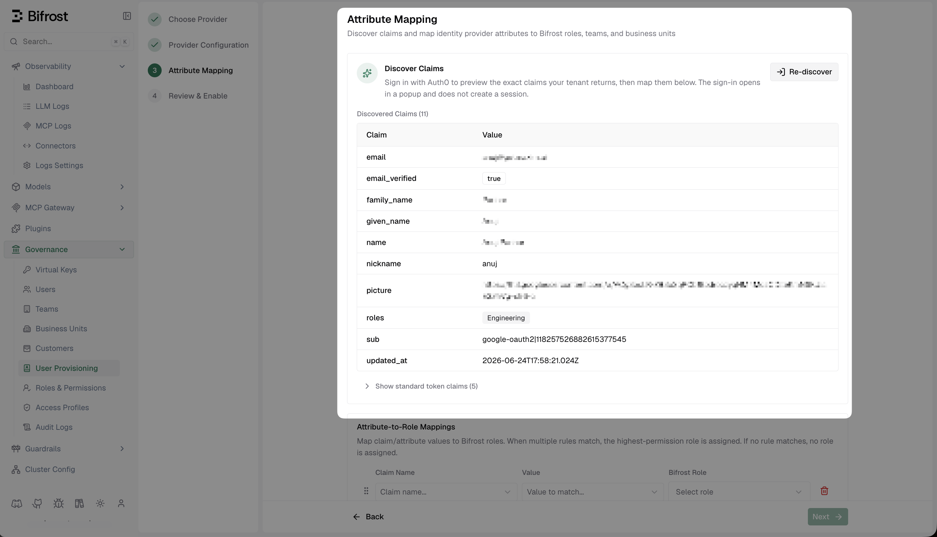Click the 'true' value badge
Image resolution: width=937 pixels, height=537 pixels.
tap(494, 178)
